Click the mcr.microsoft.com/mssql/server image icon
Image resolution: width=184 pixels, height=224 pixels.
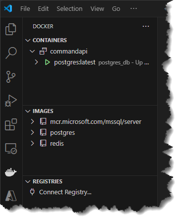coord(43,121)
